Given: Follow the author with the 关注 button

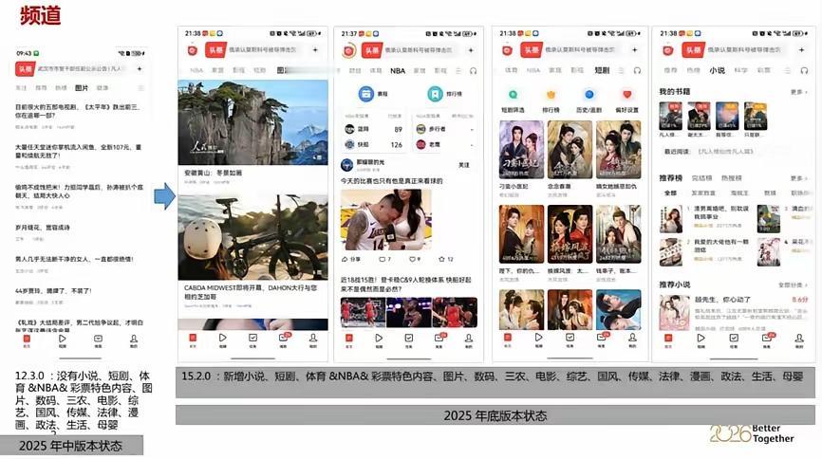Looking at the screenshot, I should click(x=464, y=165).
